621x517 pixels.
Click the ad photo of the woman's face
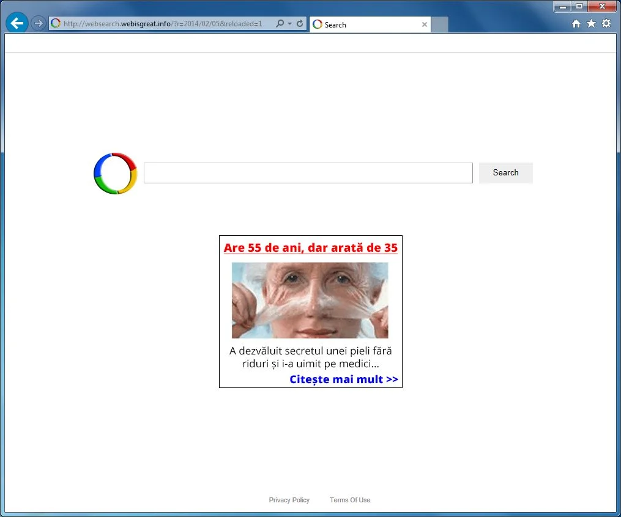coord(310,300)
